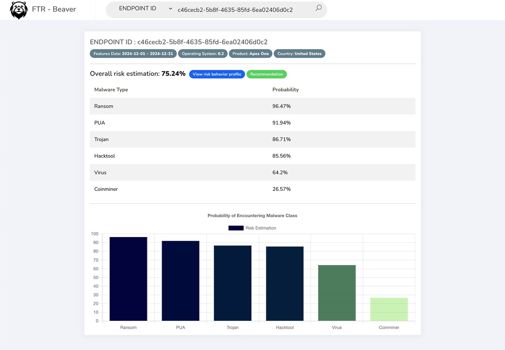Viewport: 505px width, 350px height.
Task: Click the Virus bar in chart
Action: coord(337,293)
